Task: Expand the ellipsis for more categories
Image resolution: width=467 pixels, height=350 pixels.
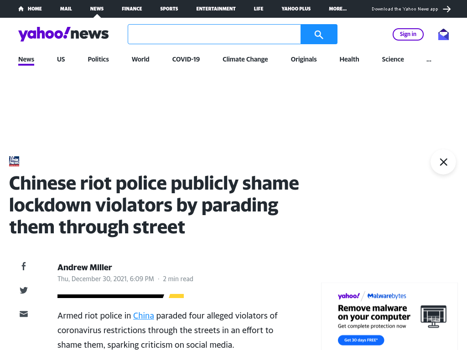Action: coord(429,60)
